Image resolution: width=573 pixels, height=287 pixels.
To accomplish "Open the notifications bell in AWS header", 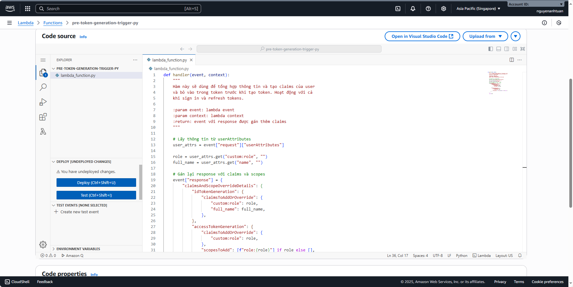I will (413, 9).
